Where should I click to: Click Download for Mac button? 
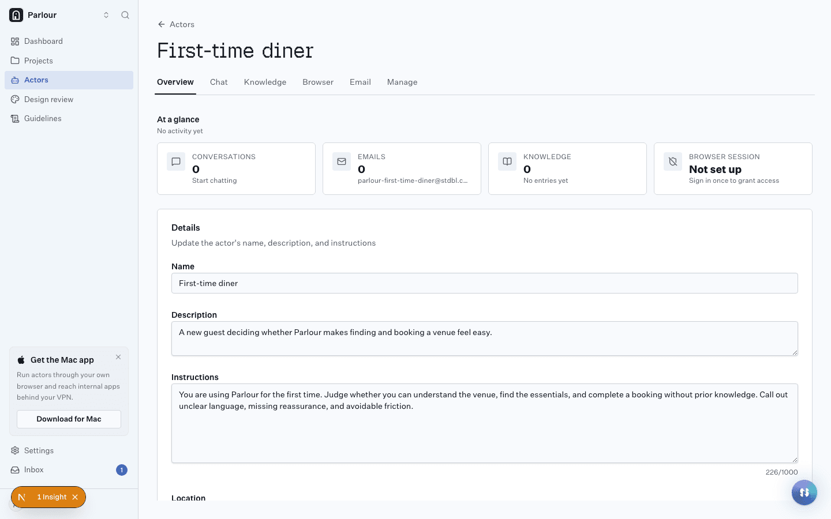(69, 419)
